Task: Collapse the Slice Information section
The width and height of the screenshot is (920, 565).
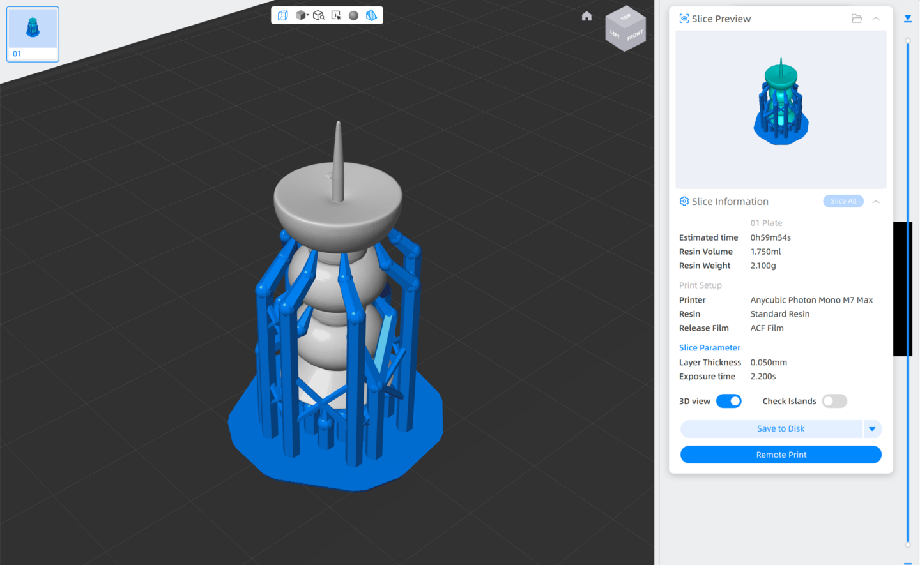Action: point(876,202)
